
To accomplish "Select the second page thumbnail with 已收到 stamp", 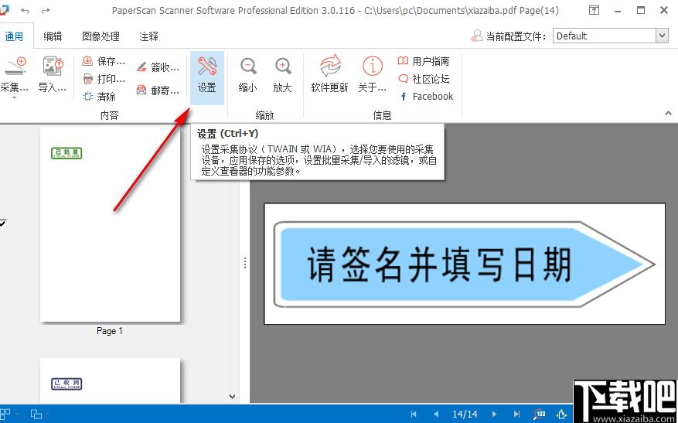I will point(111,380).
